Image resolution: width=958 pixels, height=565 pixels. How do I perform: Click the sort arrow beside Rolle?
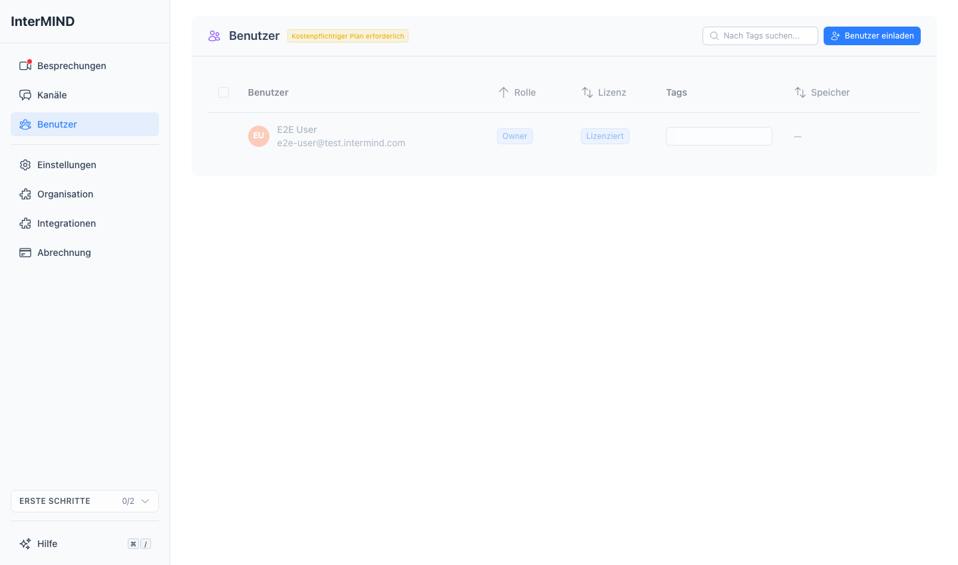coord(504,92)
